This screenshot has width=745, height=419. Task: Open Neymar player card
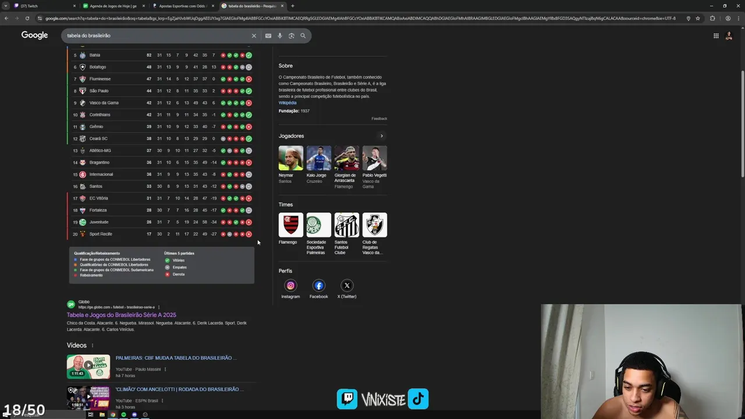(290, 165)
